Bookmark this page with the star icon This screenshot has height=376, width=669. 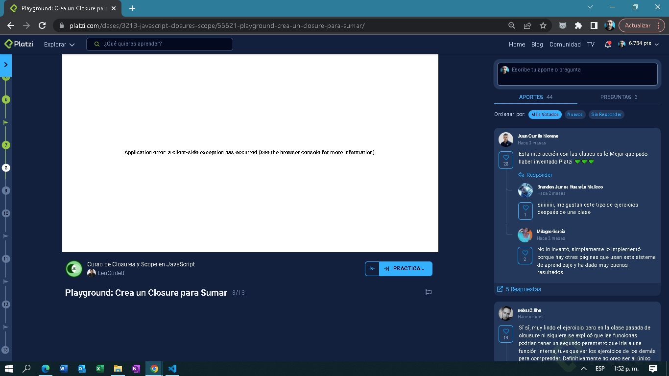543,25
